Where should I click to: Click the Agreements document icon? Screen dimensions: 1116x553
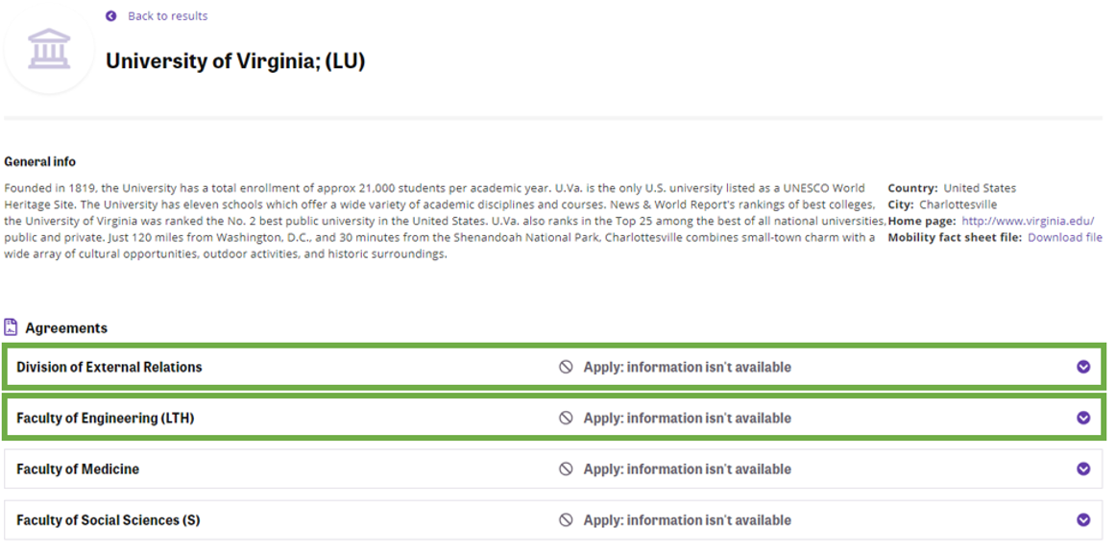click(x=12, y=327)
